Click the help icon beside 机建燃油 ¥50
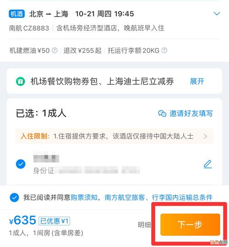The width and height of the screenshot is (229, 247). pyautogui.click(x=55, y=50)
